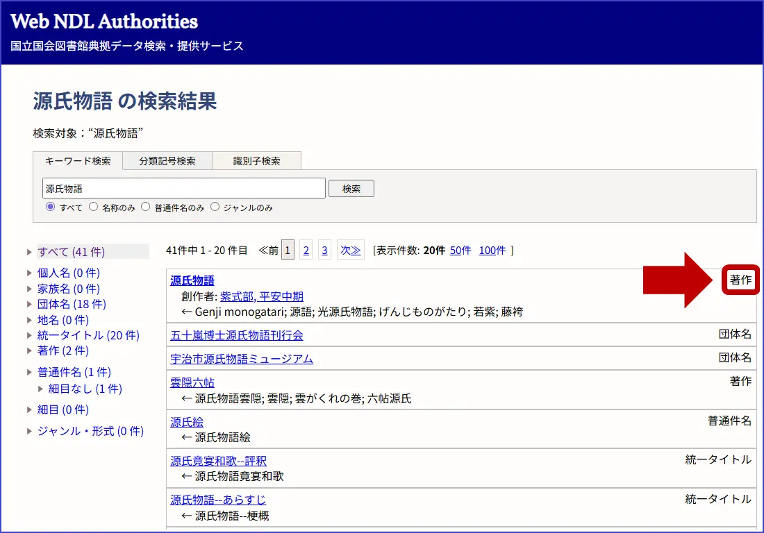Open the 紫式部, 平安中期 creator link

pyautogui.click(x=262, y=297)
